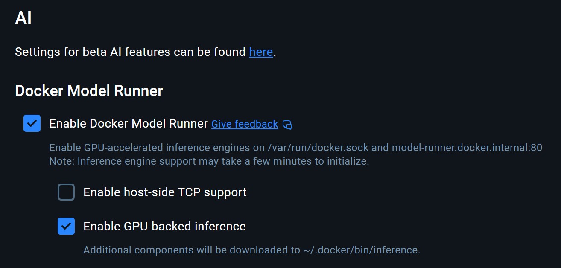The width and height of the screenshot is (561, 268).
Task: Click the 'Additional components will be downloaded' hint
Action: 252,250
